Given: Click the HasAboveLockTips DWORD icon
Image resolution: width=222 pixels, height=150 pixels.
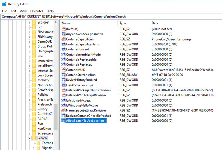Looking at the screenshot, I should click(63, 85).
